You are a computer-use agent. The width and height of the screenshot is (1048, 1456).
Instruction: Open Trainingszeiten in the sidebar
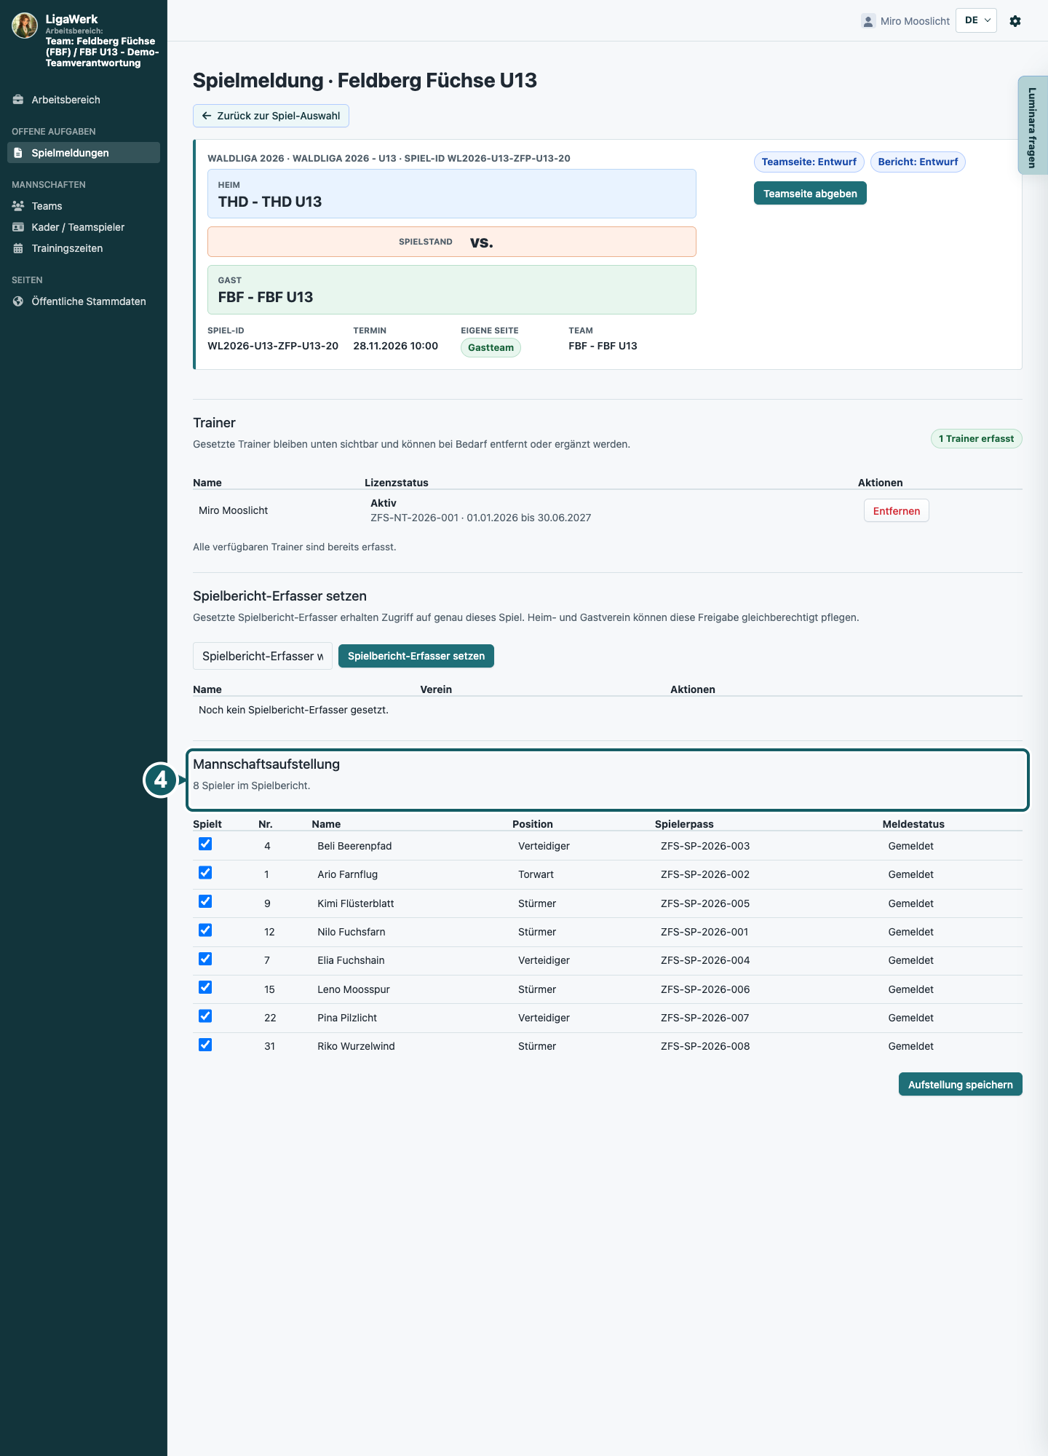coord(84,248)
